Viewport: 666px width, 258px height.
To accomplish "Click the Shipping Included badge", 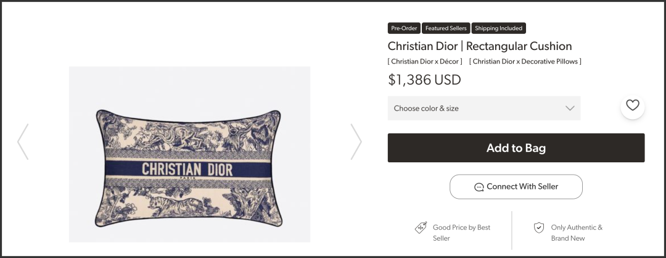I will pos(499,28).
